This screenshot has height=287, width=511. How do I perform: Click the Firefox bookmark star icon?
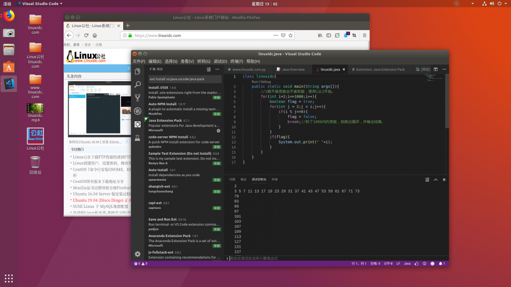pyautogui.click(x=290, y=35)
